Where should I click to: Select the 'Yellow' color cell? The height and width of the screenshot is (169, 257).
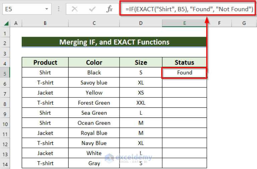pos(94,93)
